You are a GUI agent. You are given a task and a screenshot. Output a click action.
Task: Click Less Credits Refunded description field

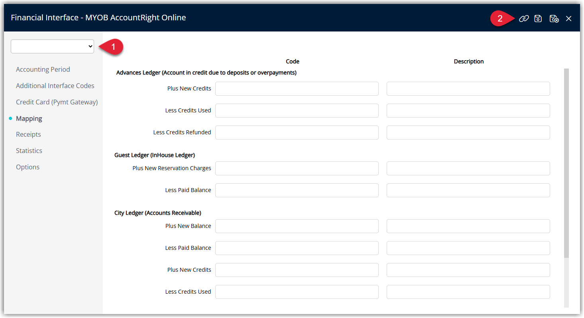[468, 132]
